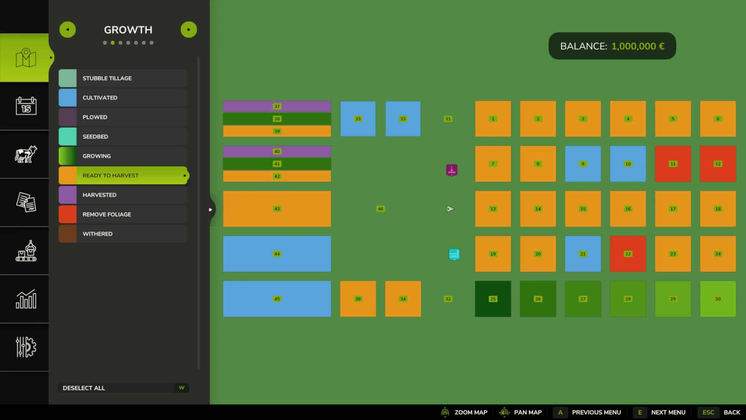
Task: Collapse the side panel with edge arrow
Action: 211,210
